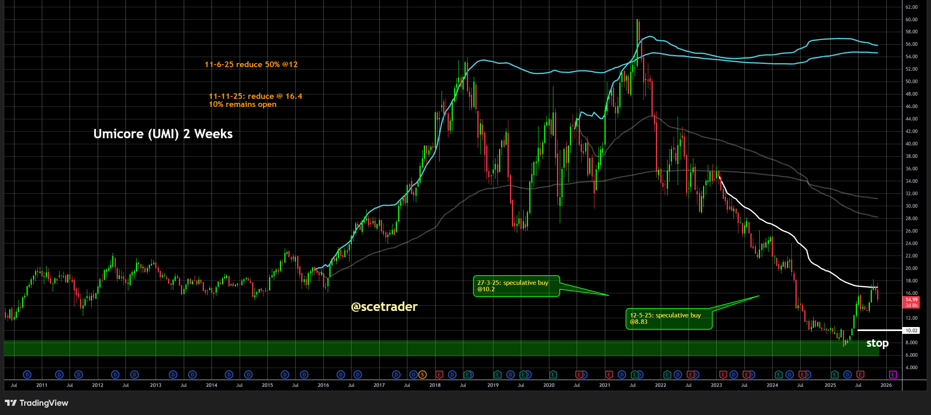Click the leftmost dividend D marker

27,375
